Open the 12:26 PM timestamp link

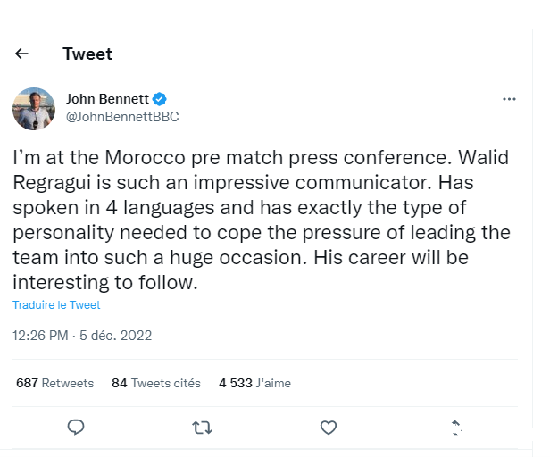(x=40, y=336)
